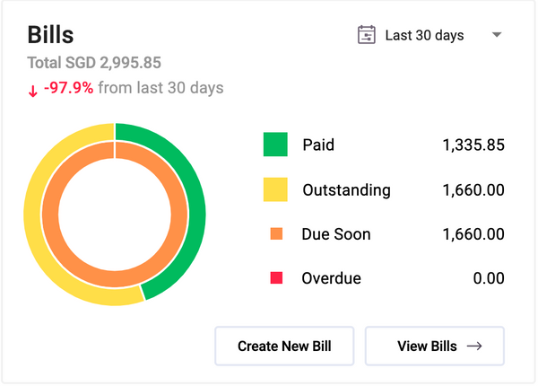Viewport: 538px width, 386px height.
Task: Click the Due Soon legend label text
Action: [336, 234]
